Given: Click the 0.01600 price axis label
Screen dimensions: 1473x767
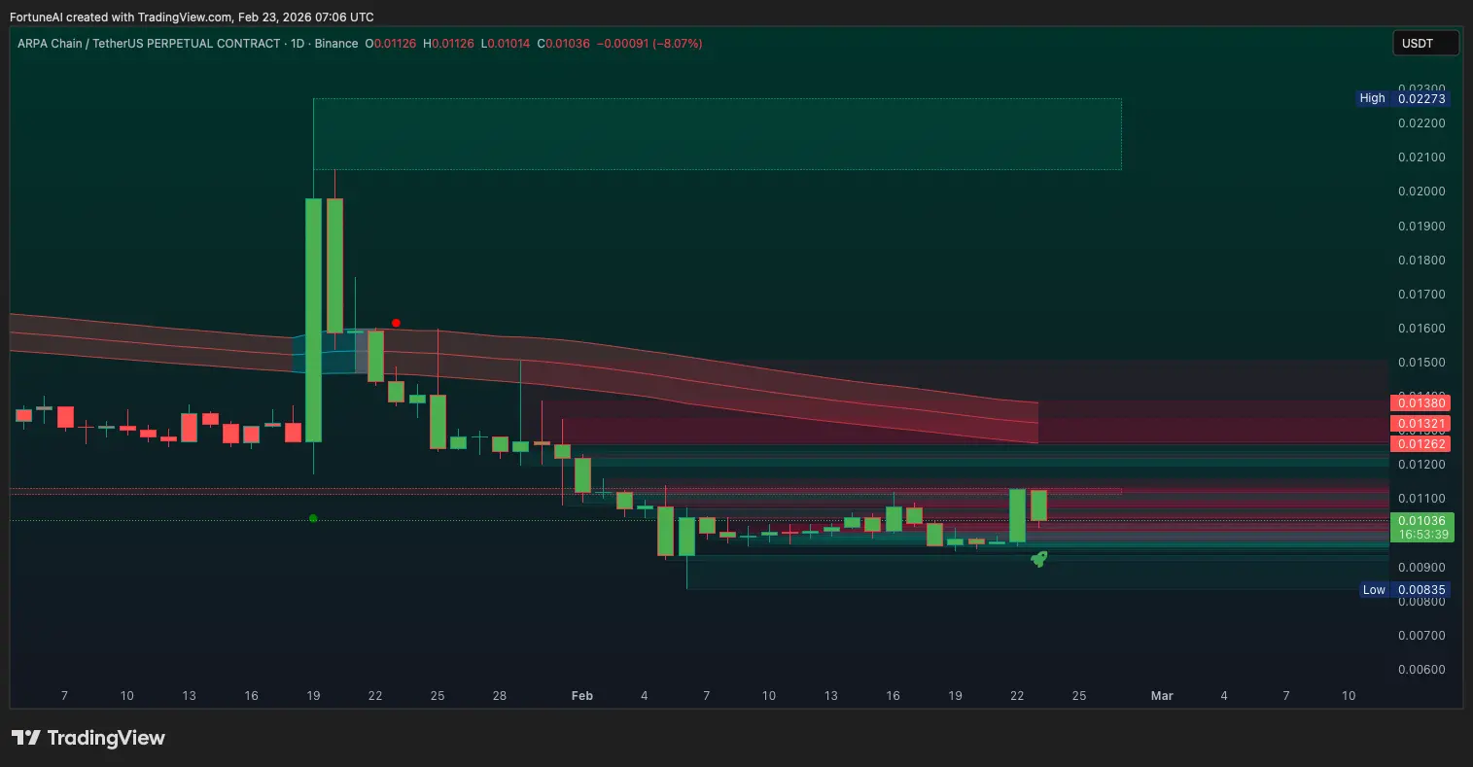Looking at the screenshot, I should click(1421, 329).
